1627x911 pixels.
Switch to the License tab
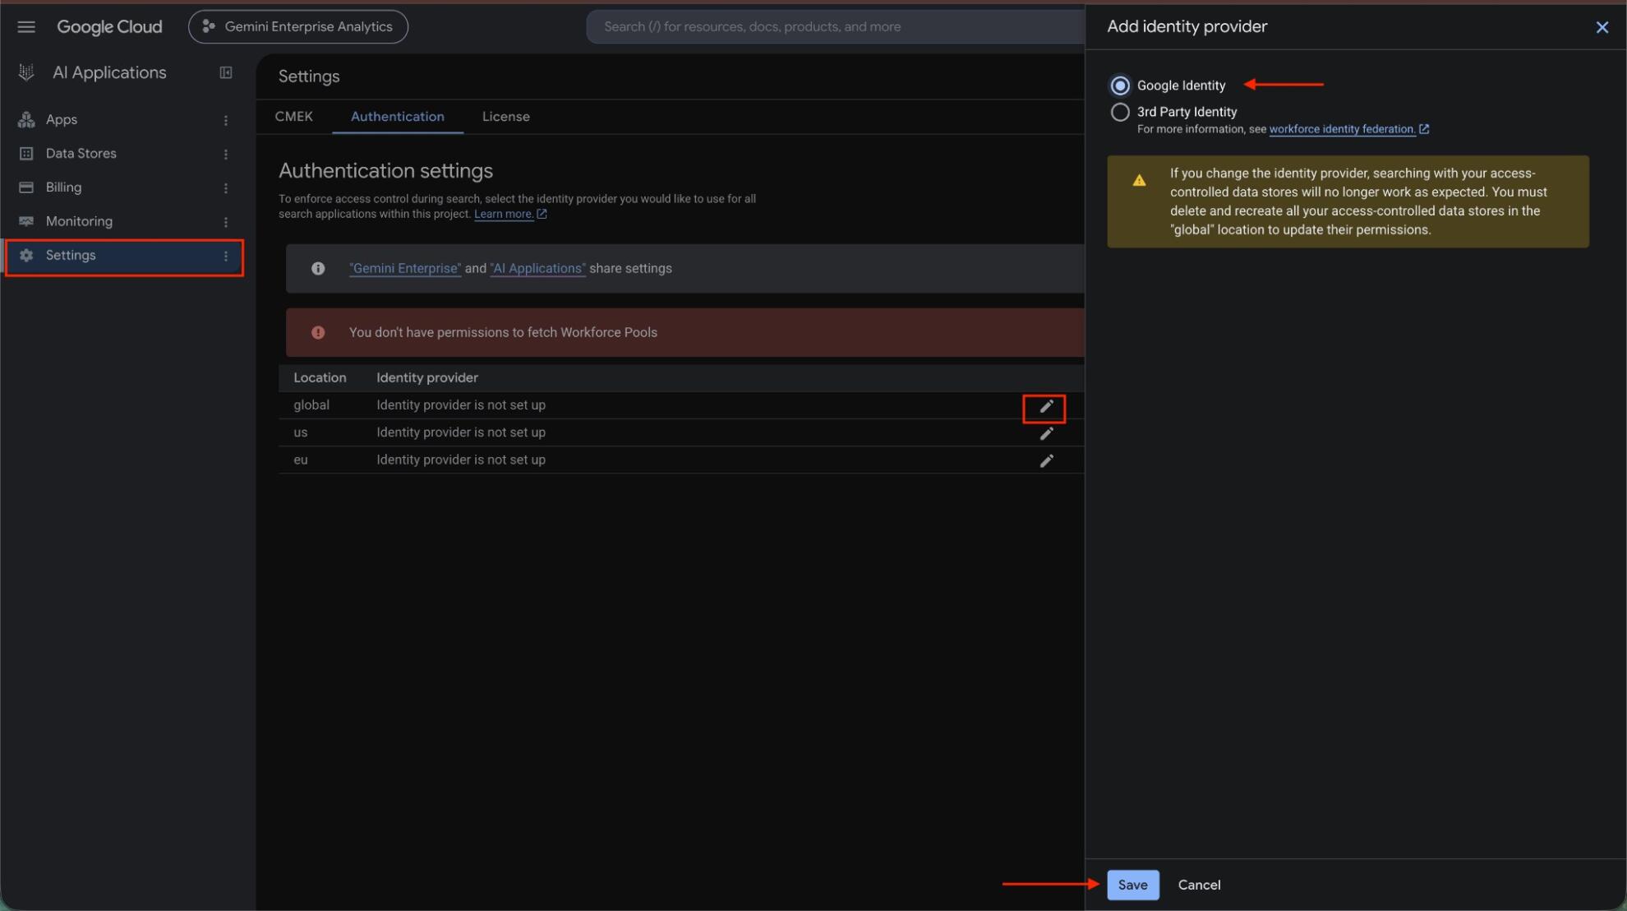tap(505, 117)
